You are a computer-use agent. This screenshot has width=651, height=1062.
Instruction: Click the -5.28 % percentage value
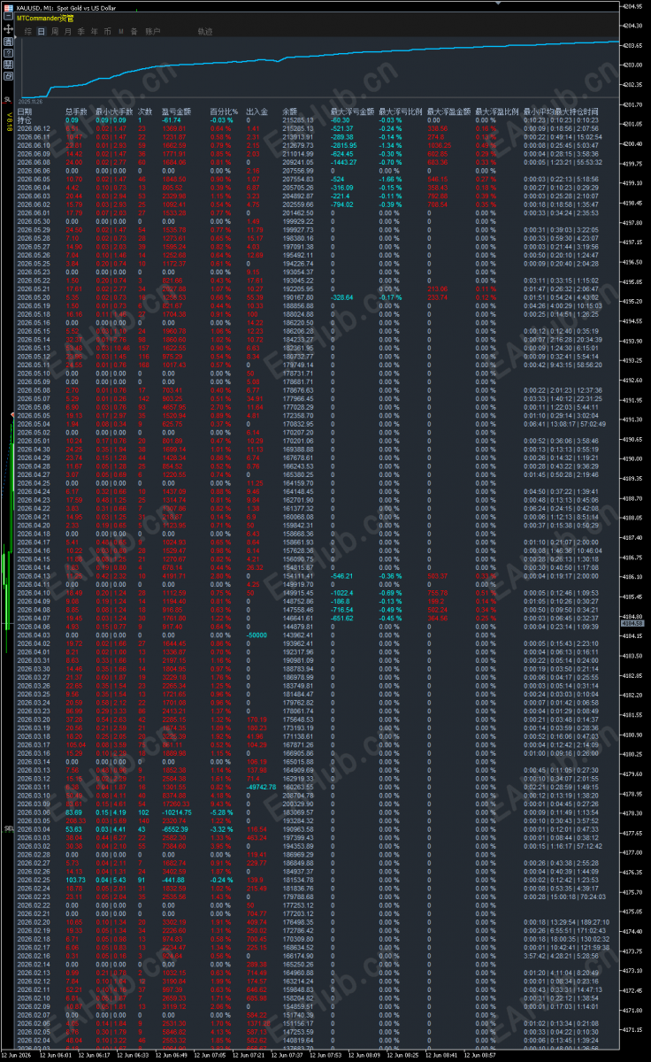(221, 812)
